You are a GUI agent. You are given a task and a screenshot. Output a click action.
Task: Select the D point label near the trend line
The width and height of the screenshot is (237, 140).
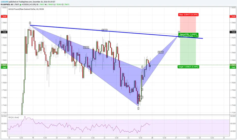[x=179, y=32]
